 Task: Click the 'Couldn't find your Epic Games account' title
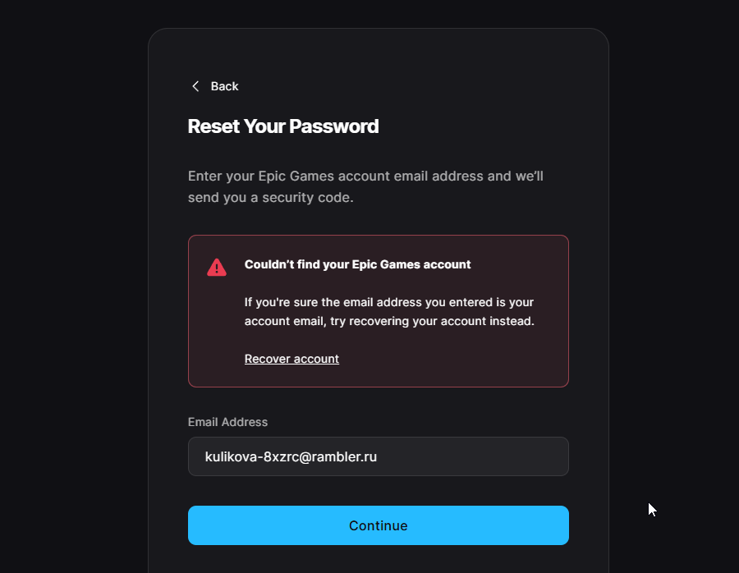(357, 264)
